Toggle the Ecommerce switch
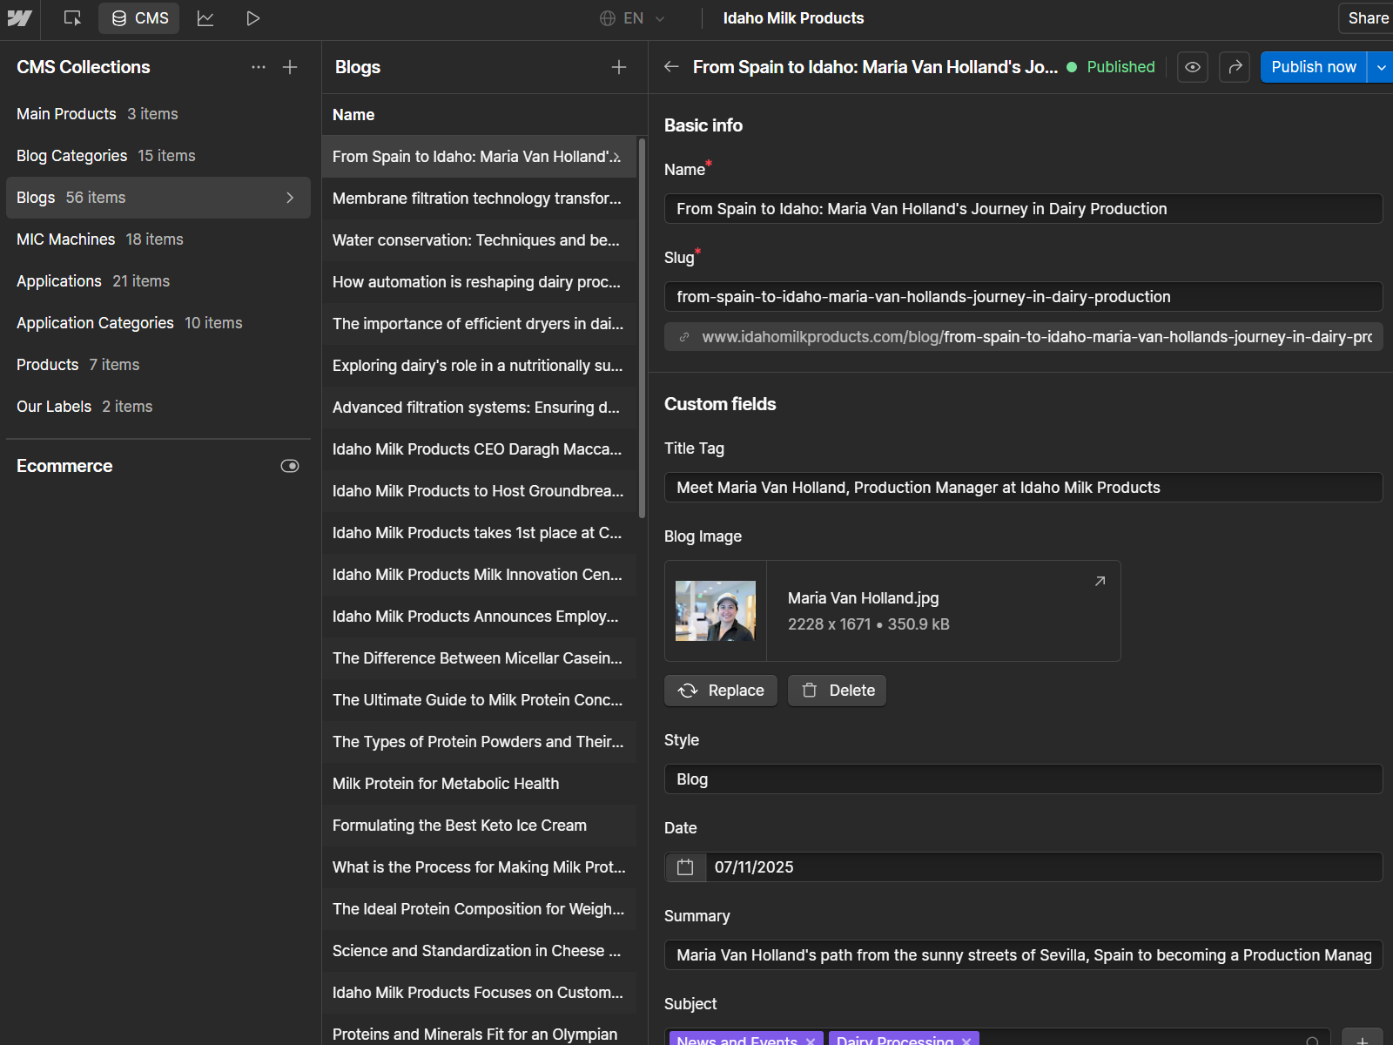Viewport: 1393px width, 1045px height. coord(290,466)
